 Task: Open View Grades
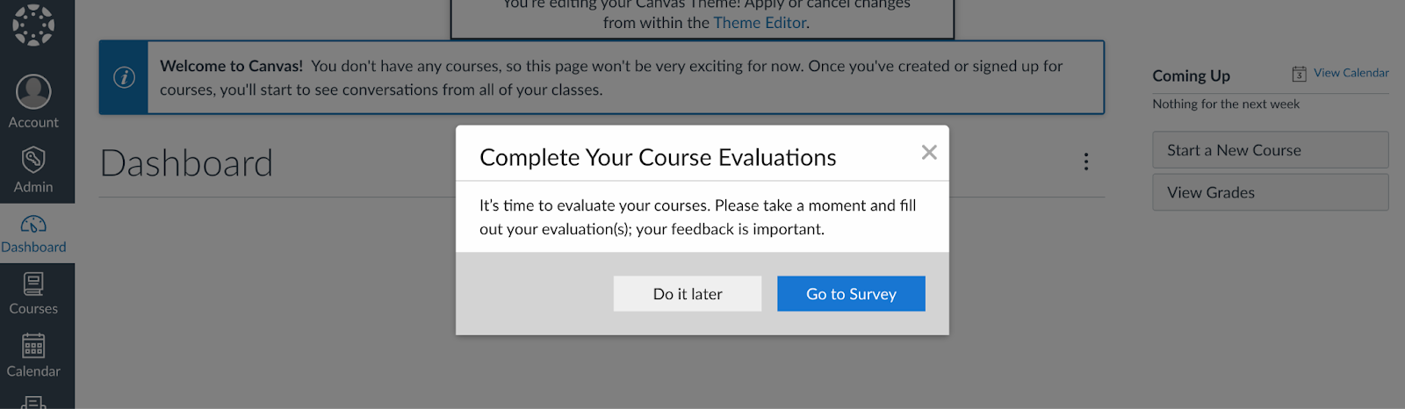tap(1270, 192)
